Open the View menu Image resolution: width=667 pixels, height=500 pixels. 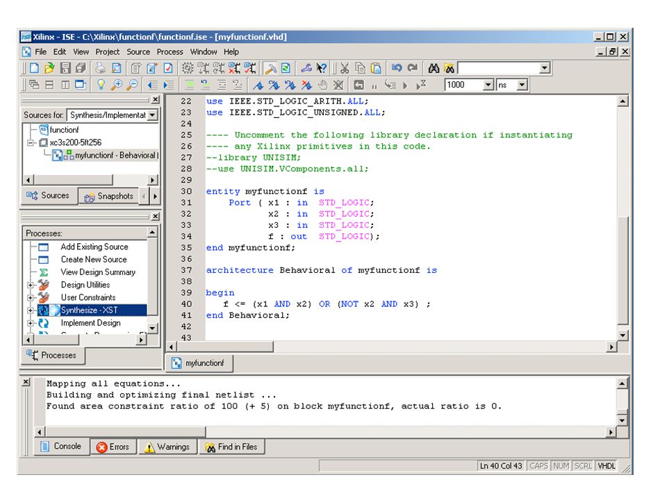coord(81,52)
